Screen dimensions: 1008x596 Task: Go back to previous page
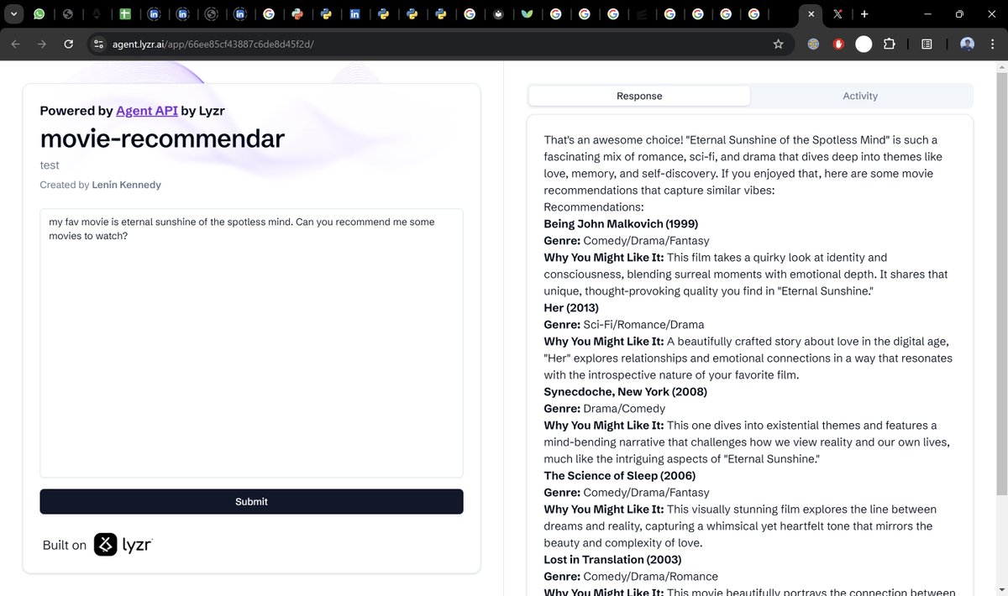[15, 44]
